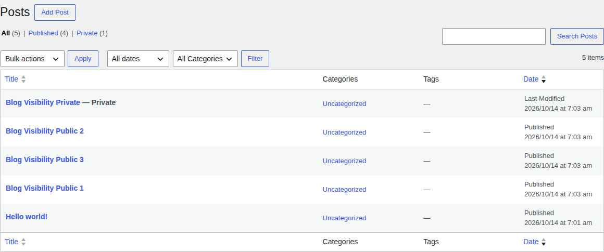The height and width of the screenshot is (252, 604).
Task: Click Uncategorized in Blog Visibility Private row
Action: tap(344, 104)
